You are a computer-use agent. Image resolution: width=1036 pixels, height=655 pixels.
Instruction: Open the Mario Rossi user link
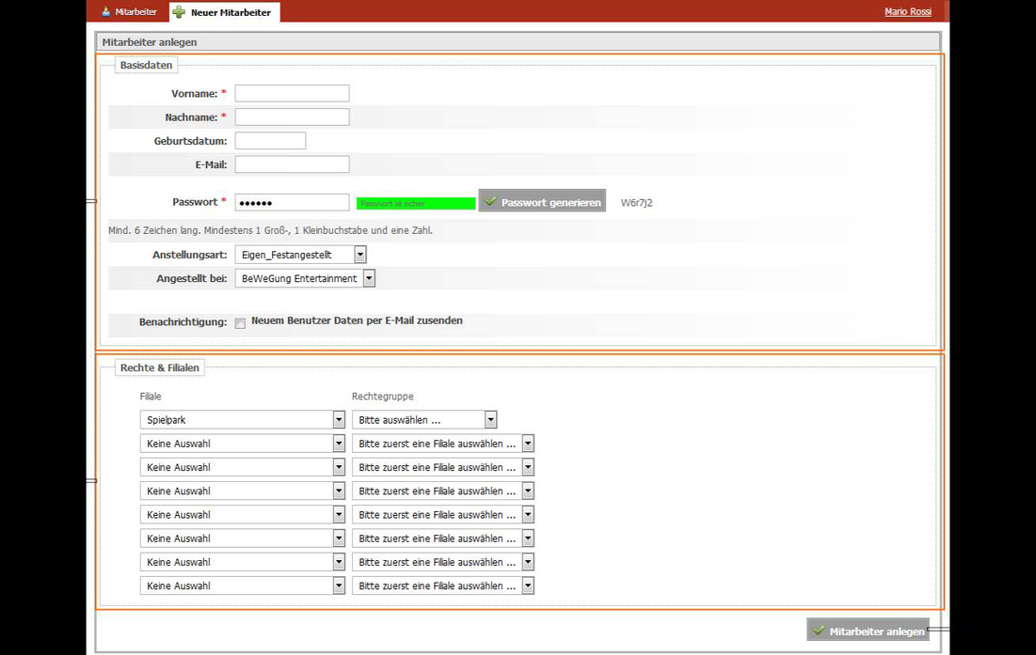point(908,12)
